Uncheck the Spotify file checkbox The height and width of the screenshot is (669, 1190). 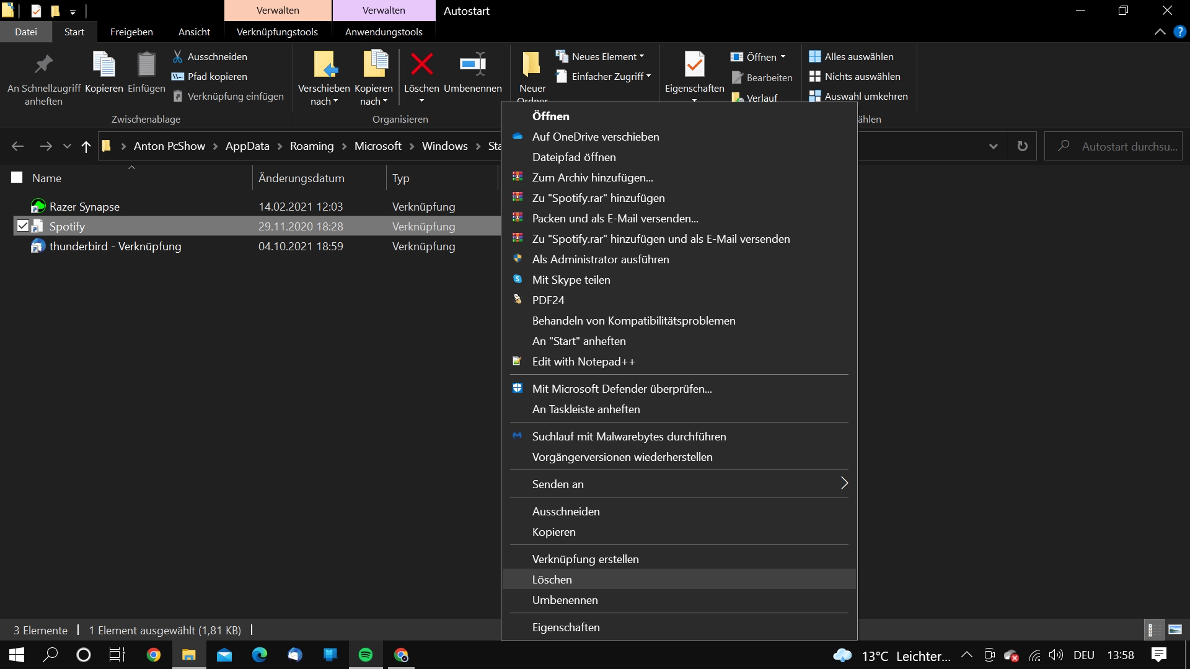(23, 225)
